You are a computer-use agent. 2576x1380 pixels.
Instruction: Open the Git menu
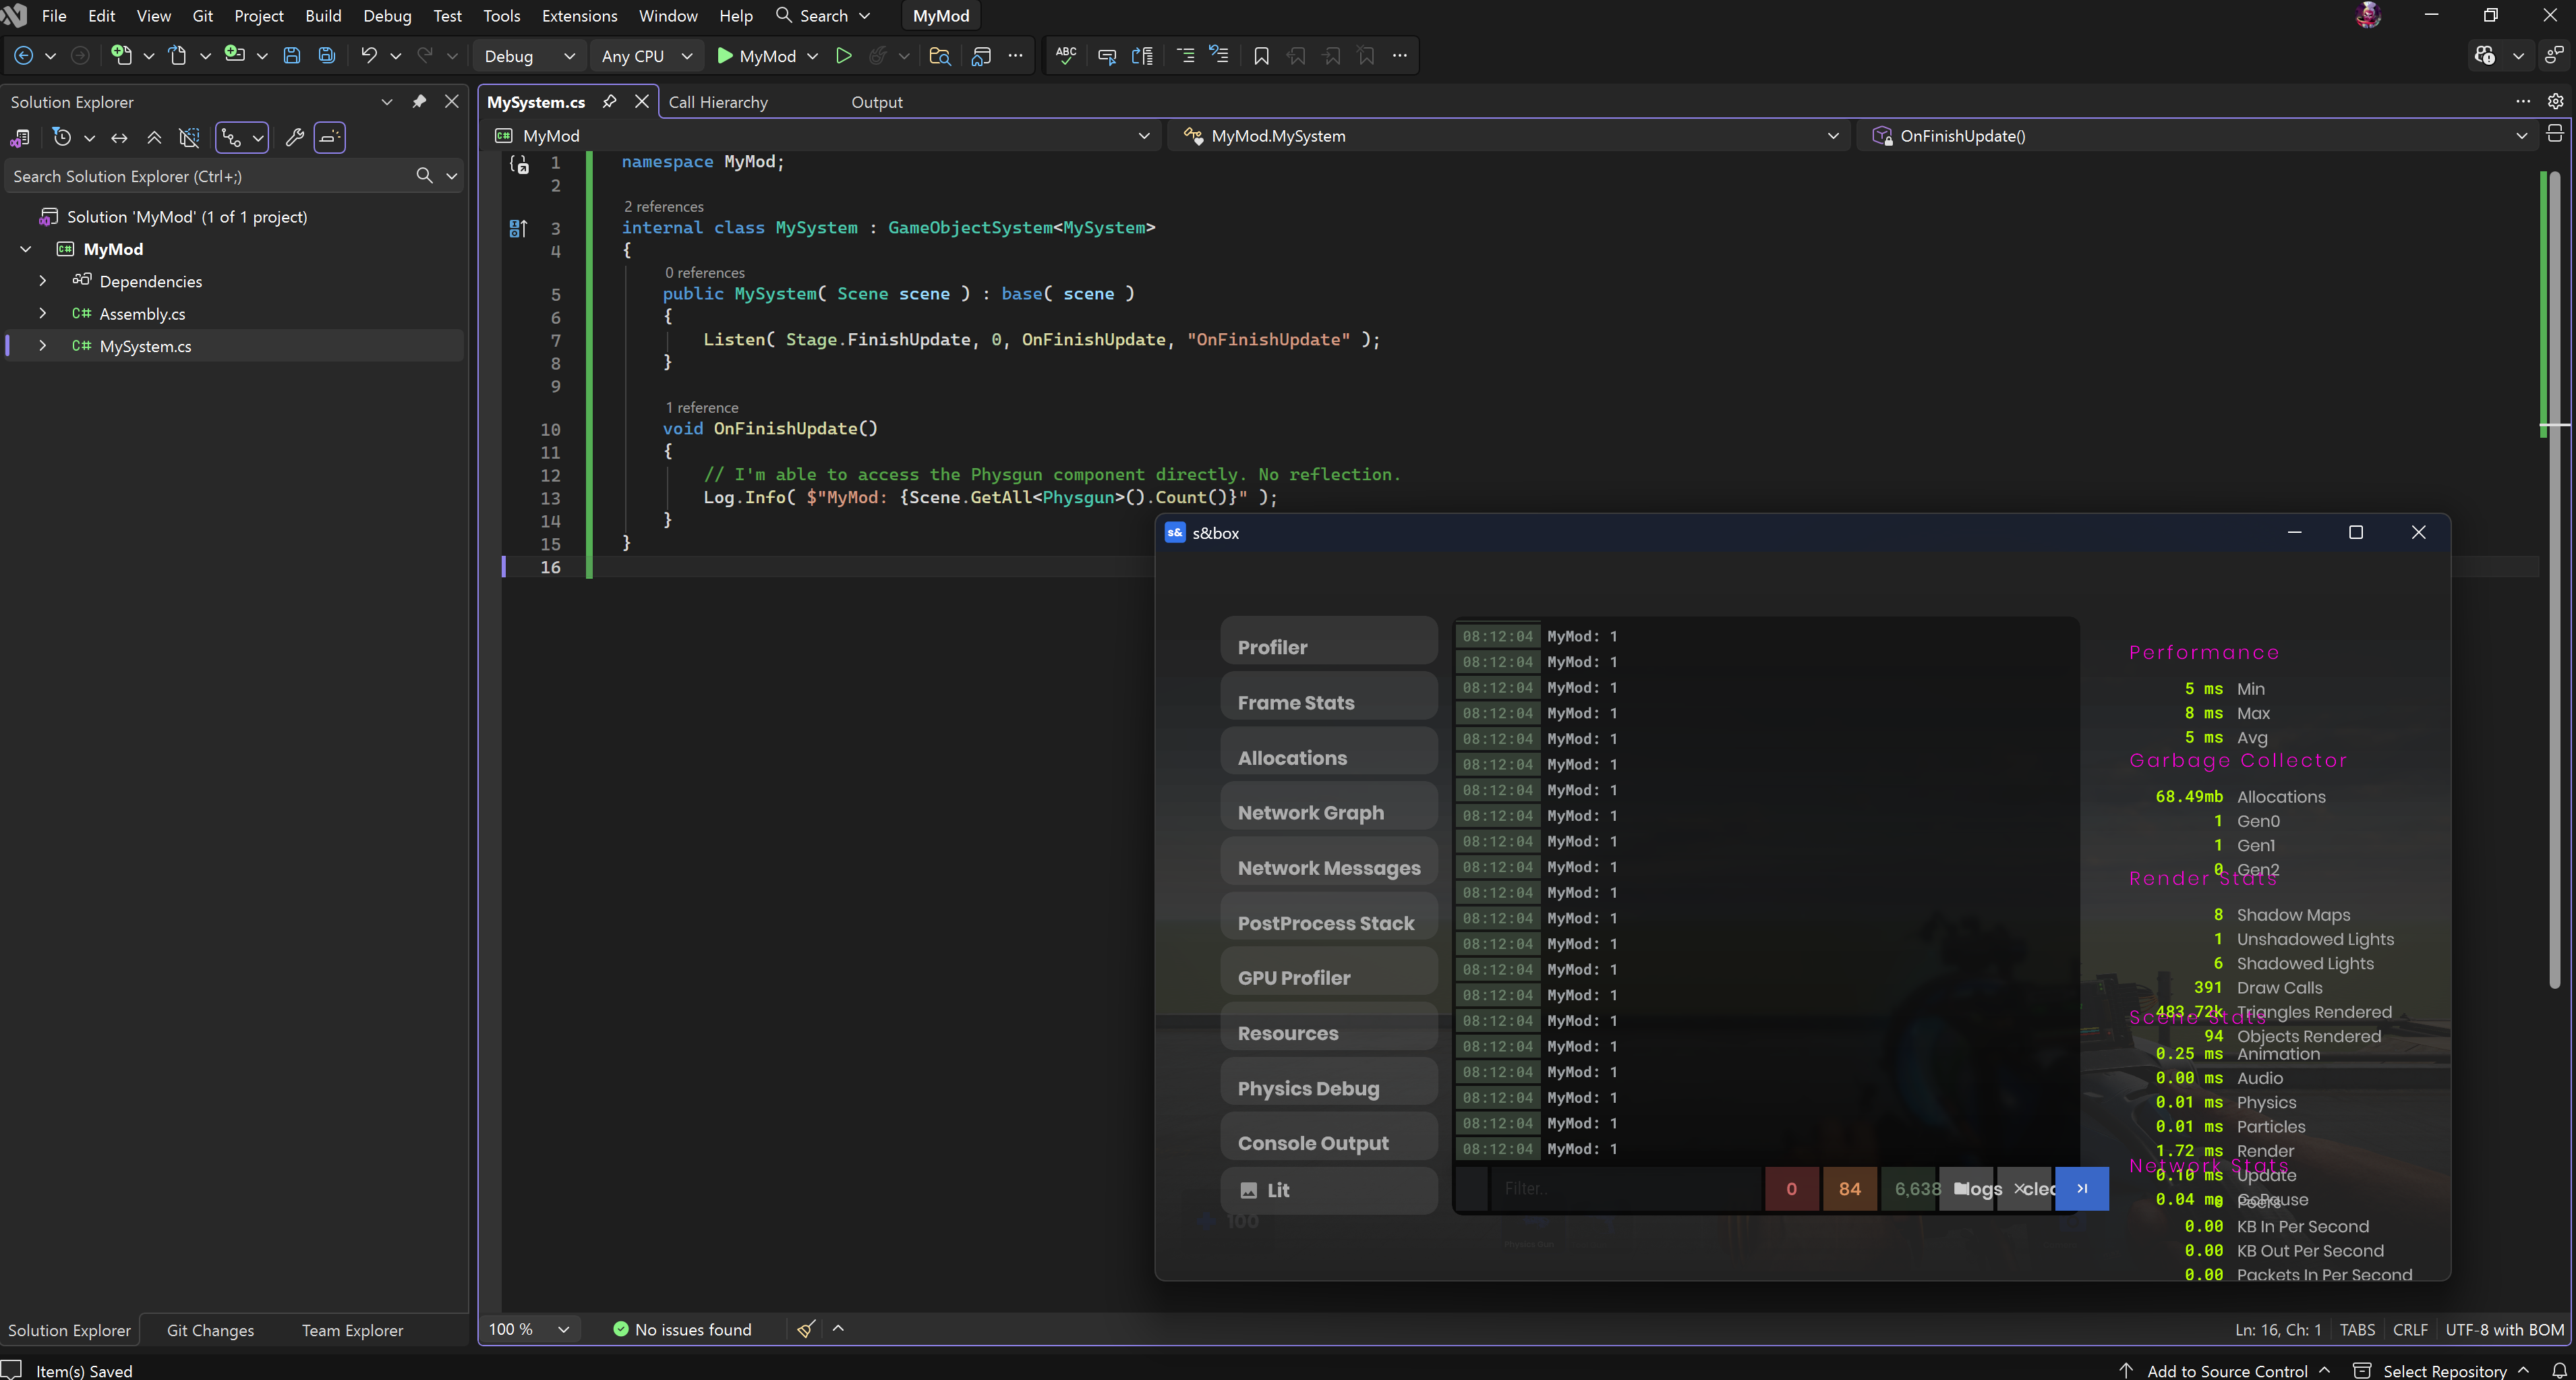click(202, 16)
